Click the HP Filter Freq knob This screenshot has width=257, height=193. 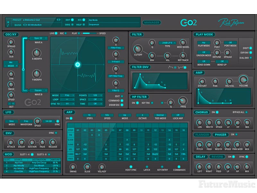pyautogui.click(x=183, y=101)
